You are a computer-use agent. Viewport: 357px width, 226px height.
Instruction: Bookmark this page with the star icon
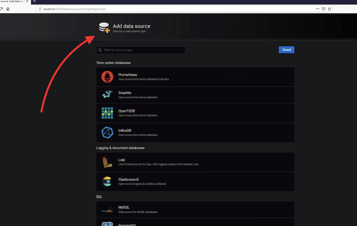pos(329,9)
